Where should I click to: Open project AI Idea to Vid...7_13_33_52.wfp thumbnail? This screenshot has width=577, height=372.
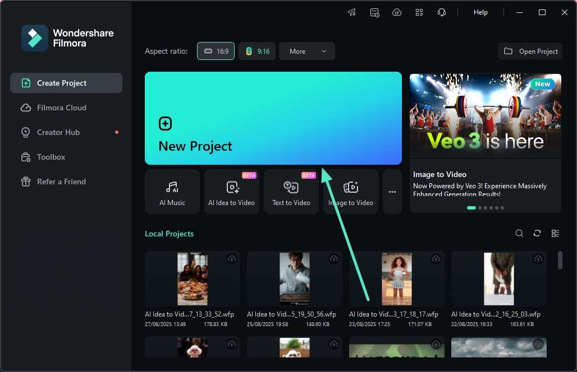193,279
